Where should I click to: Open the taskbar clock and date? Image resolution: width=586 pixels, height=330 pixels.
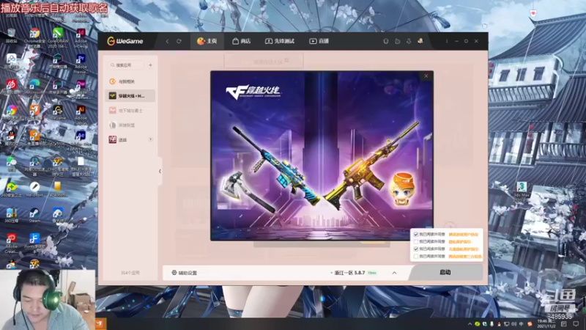click(546, 323)
